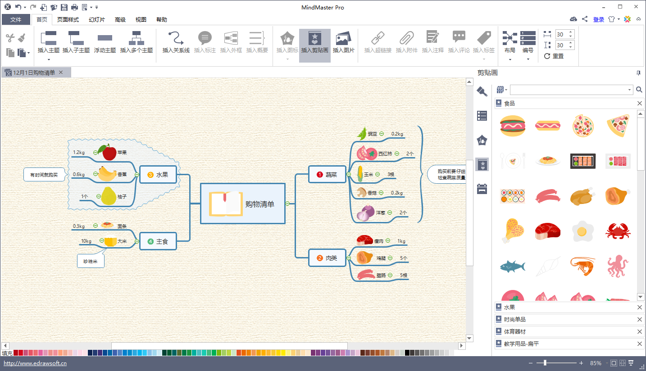This screenshot has height=371, width=646.
Task: Collapse the central 购物清单 topic branches
Action: 287,204
